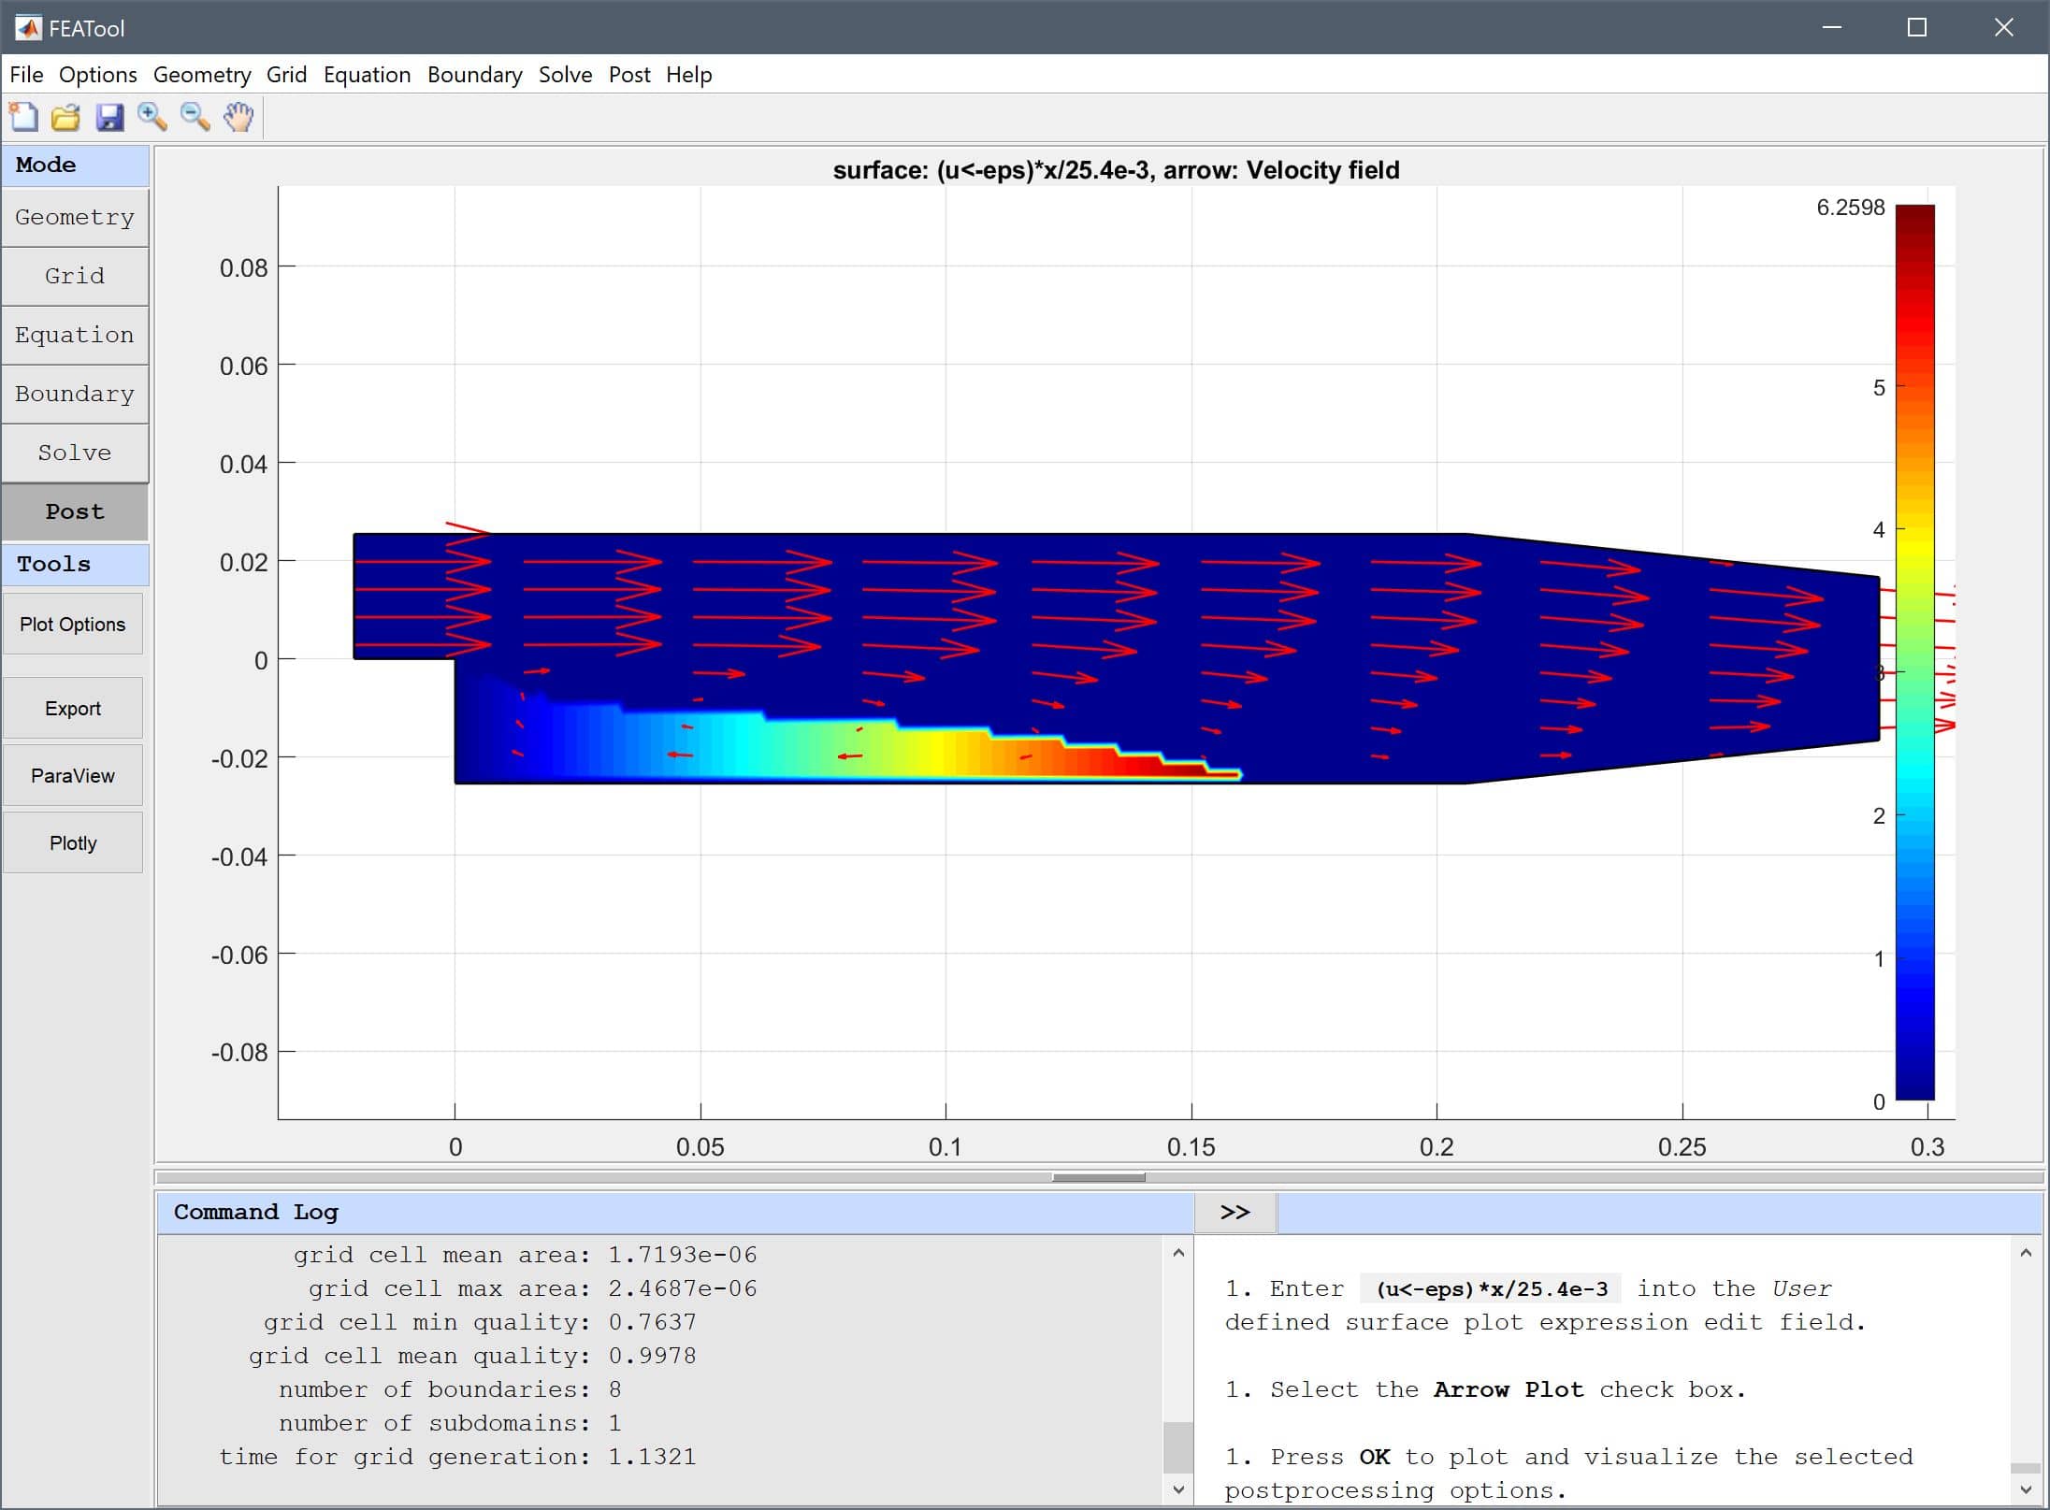Image resolution: width=2050 pixels, height=1510 pixels.
Task: Click x-axis tick label 0.15
Action: click(x=1191, y=1147)
